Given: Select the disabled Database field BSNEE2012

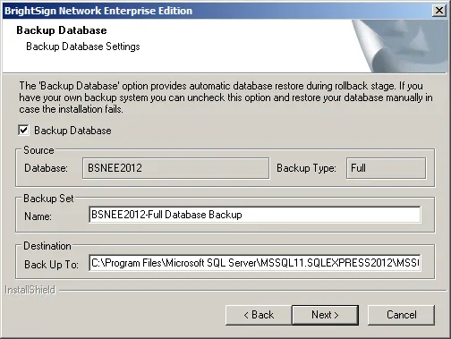Looking at the screenshot, I should 176,168.
